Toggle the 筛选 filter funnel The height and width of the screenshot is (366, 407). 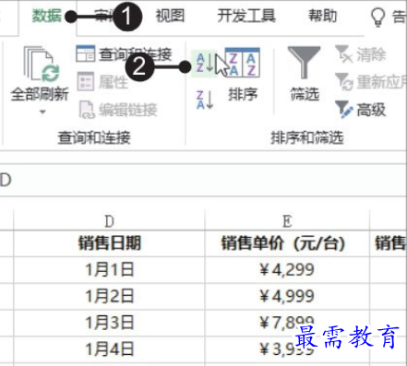pyautogui.click(x=304, y=74)
